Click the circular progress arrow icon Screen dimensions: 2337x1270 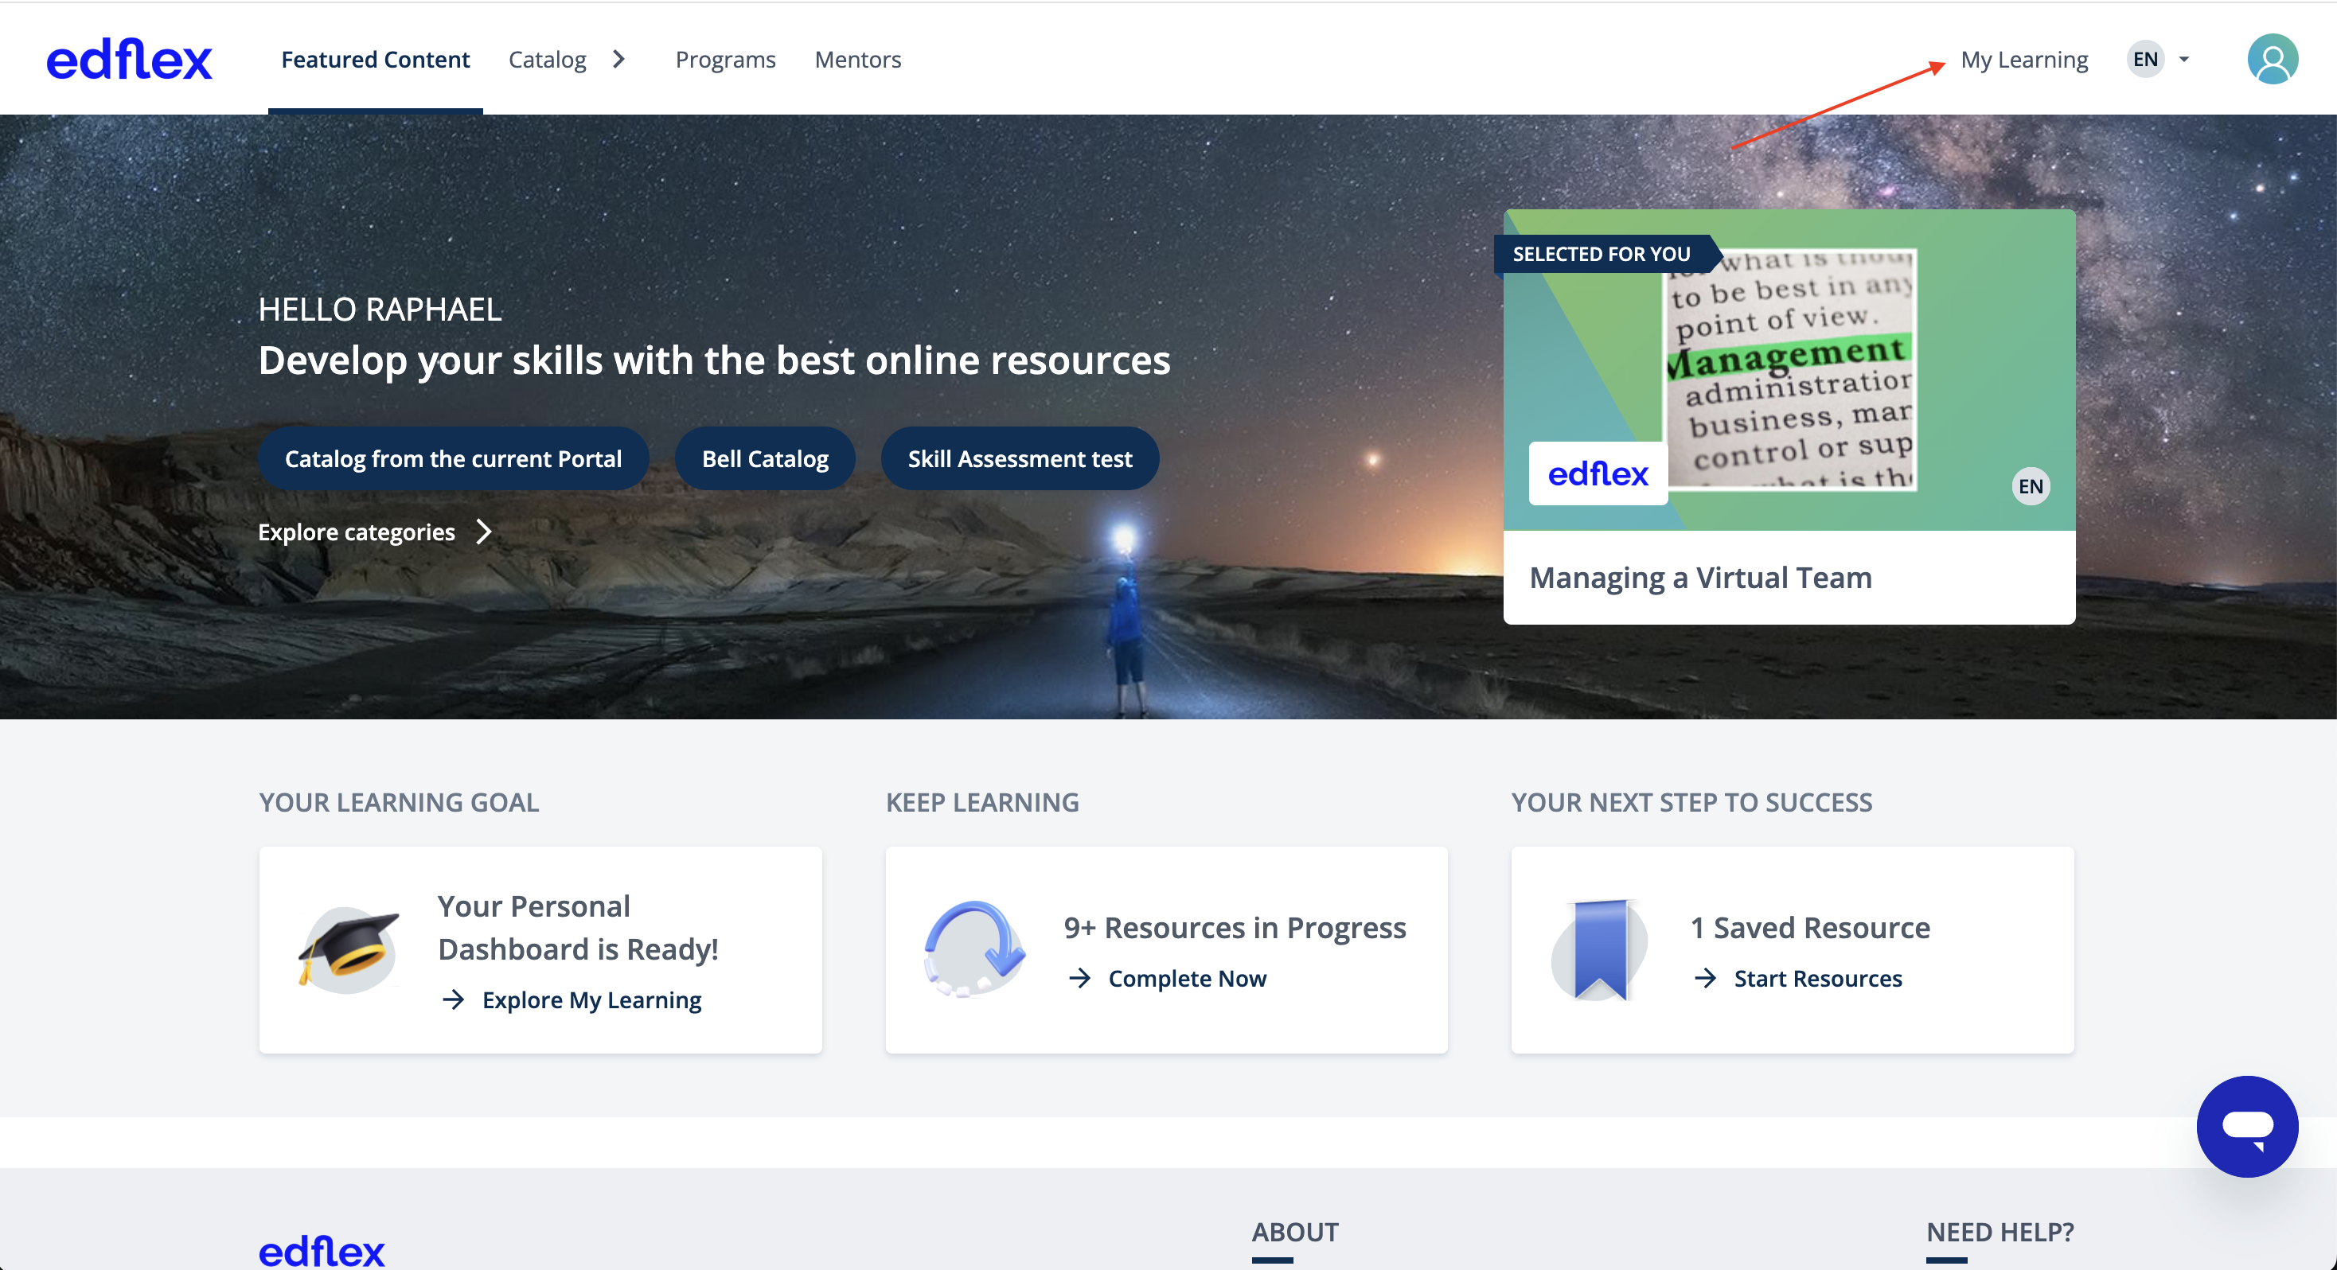[974, 949]
